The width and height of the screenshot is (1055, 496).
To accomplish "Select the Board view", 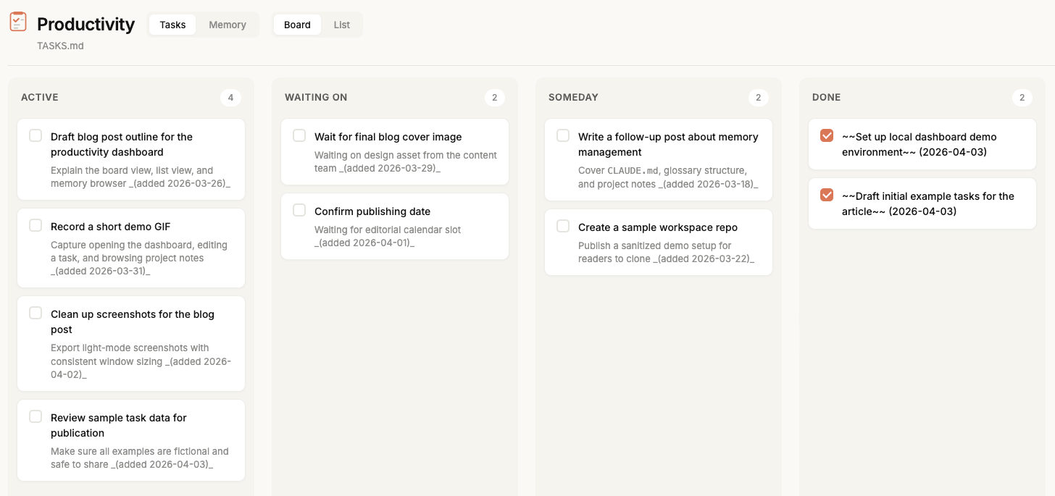I will [297, 25].
